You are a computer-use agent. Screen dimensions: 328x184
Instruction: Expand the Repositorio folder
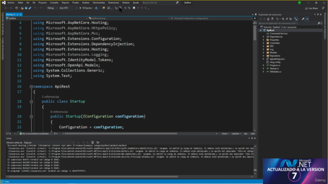263,56
